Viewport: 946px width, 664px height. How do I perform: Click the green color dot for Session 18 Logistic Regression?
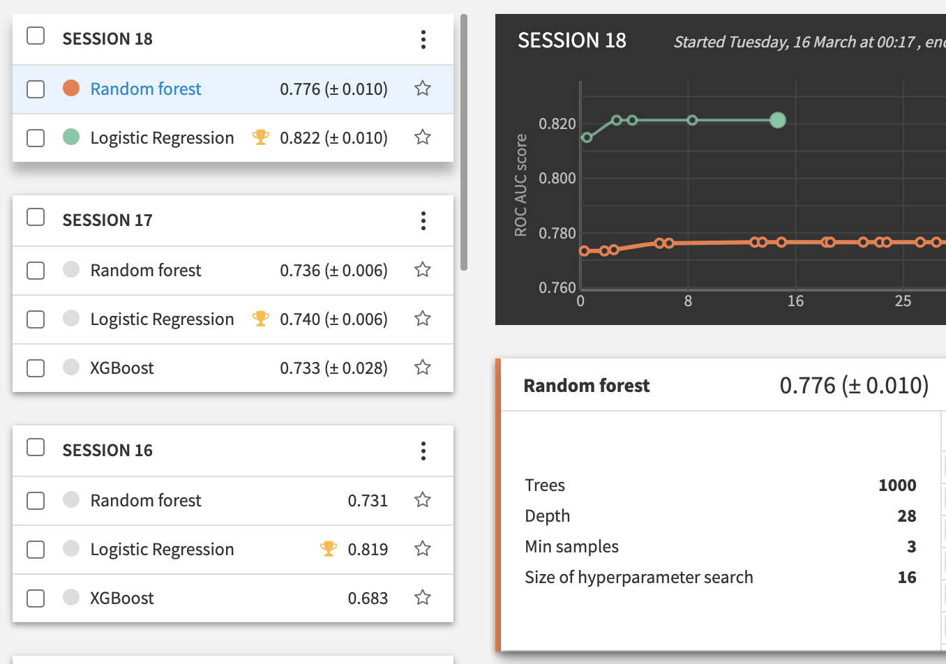(x=71, y=137)
